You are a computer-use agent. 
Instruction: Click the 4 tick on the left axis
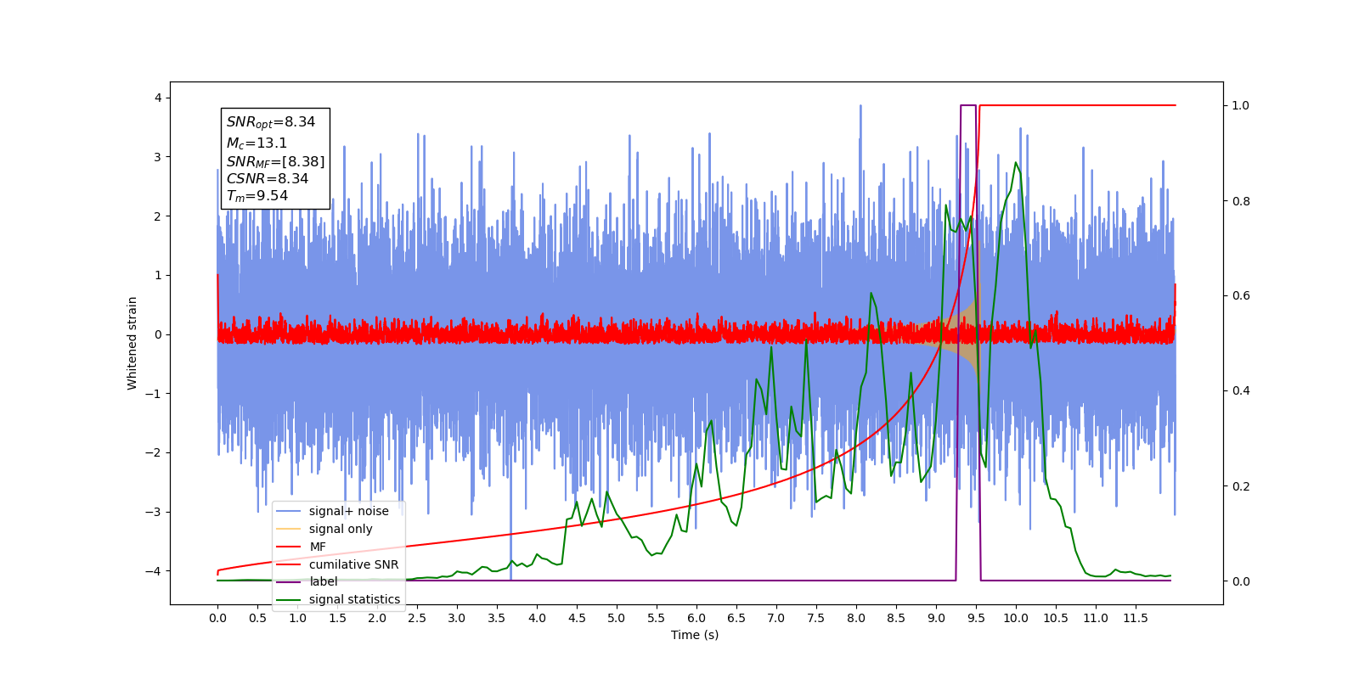tap(158, 98)
